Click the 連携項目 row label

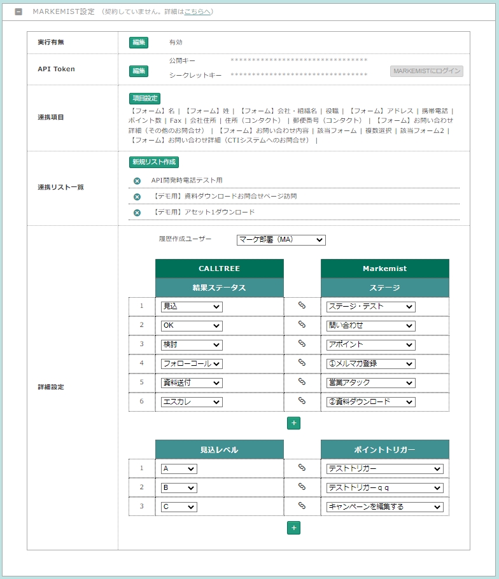tap(51, 118)
